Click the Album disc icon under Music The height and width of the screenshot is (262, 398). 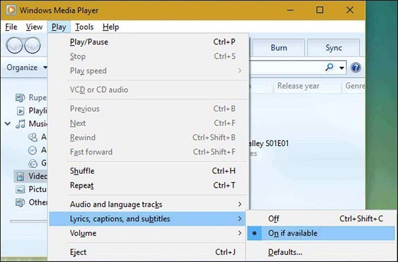pos(32,150)
